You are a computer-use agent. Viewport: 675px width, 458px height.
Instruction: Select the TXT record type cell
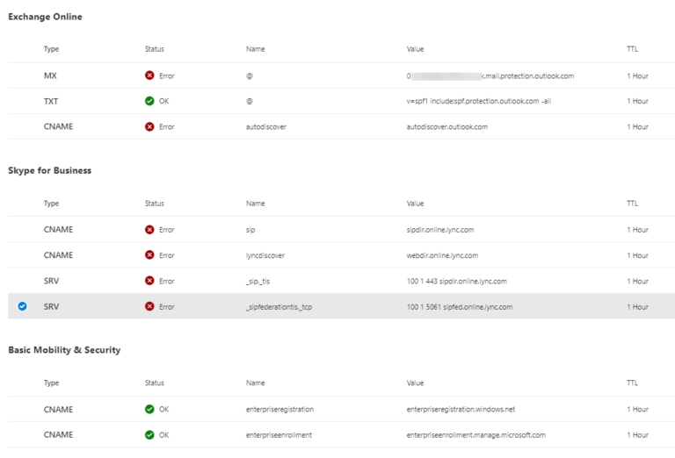tap(51, 102)
